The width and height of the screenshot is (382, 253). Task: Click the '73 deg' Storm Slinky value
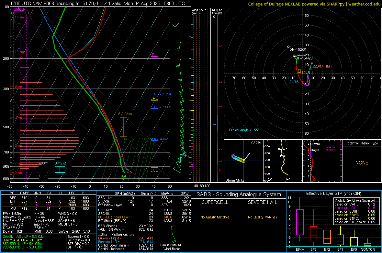coord(256,142)
